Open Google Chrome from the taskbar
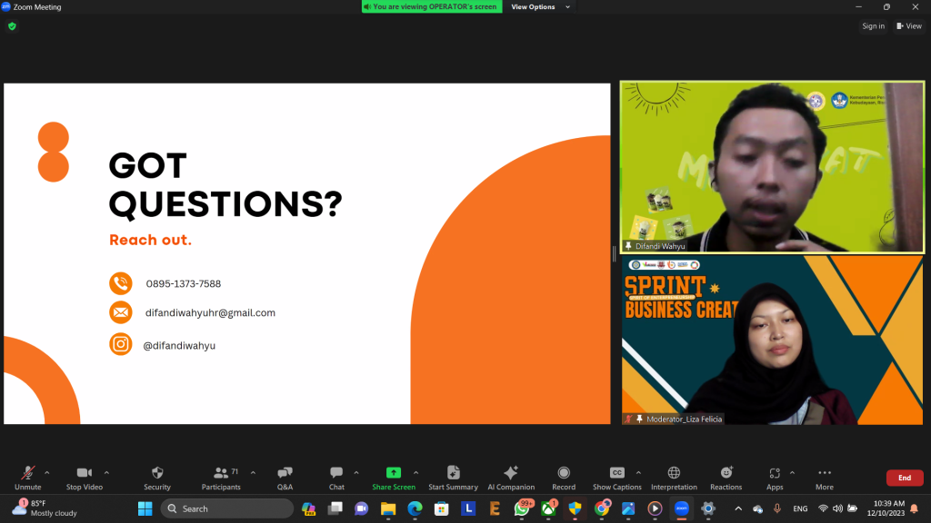 602,508
